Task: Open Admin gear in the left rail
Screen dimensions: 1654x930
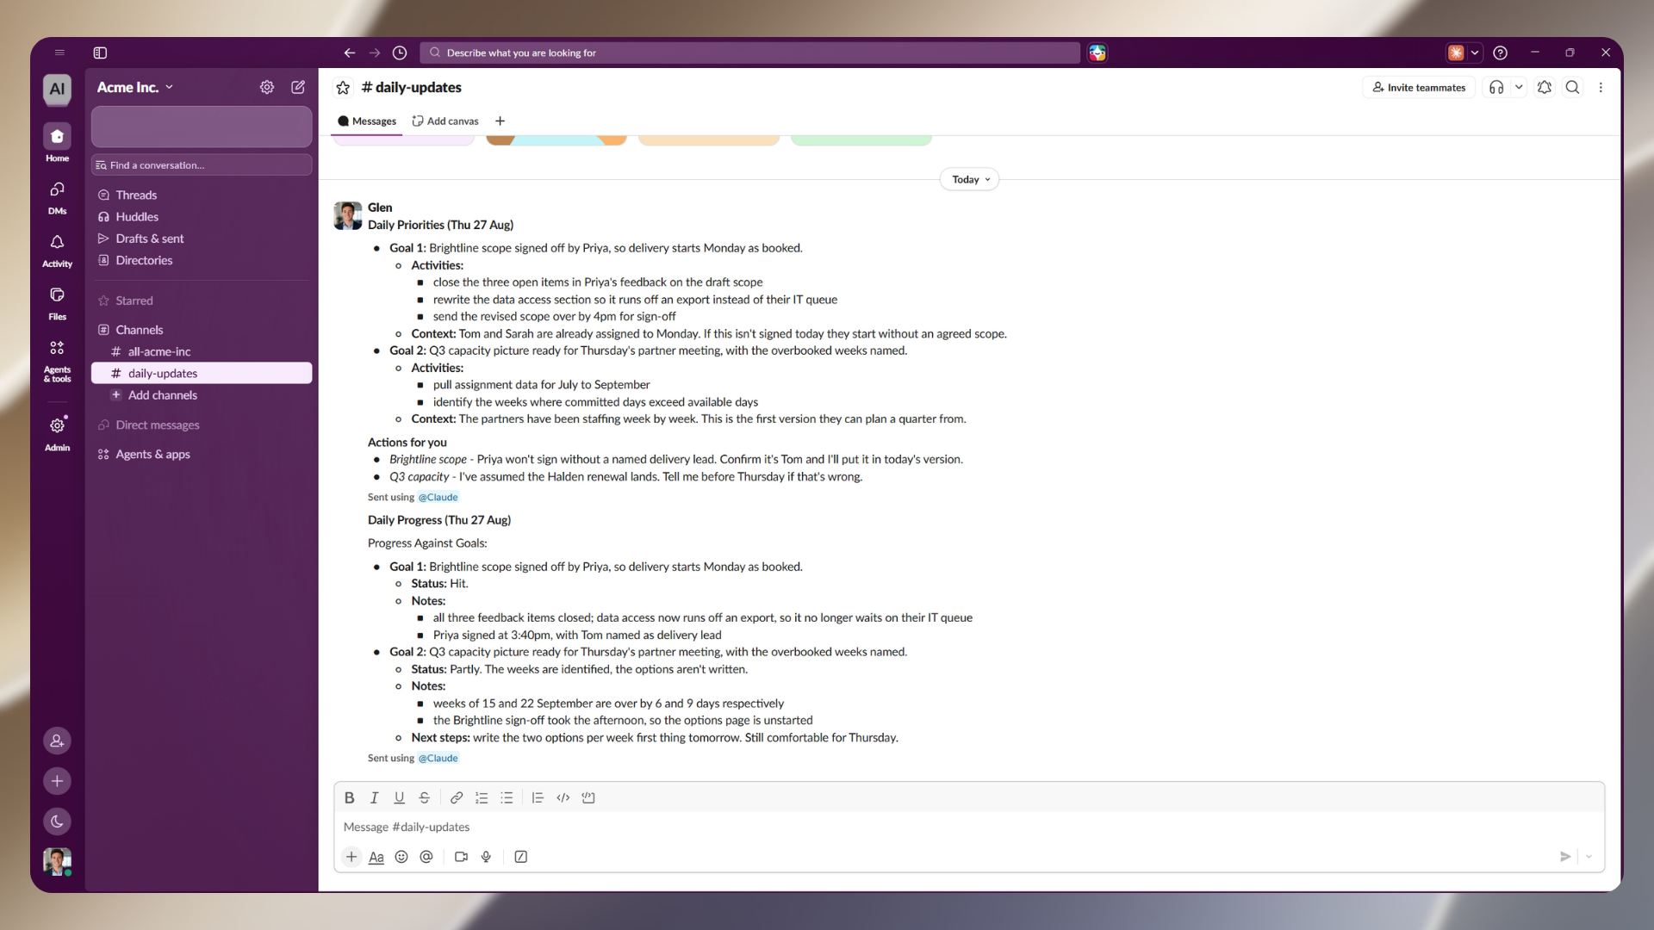Action: coord(57,433)
